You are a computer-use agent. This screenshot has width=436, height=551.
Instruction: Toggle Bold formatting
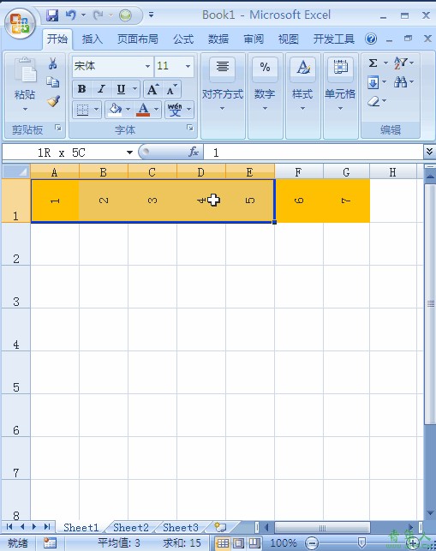tap(82, 89)
